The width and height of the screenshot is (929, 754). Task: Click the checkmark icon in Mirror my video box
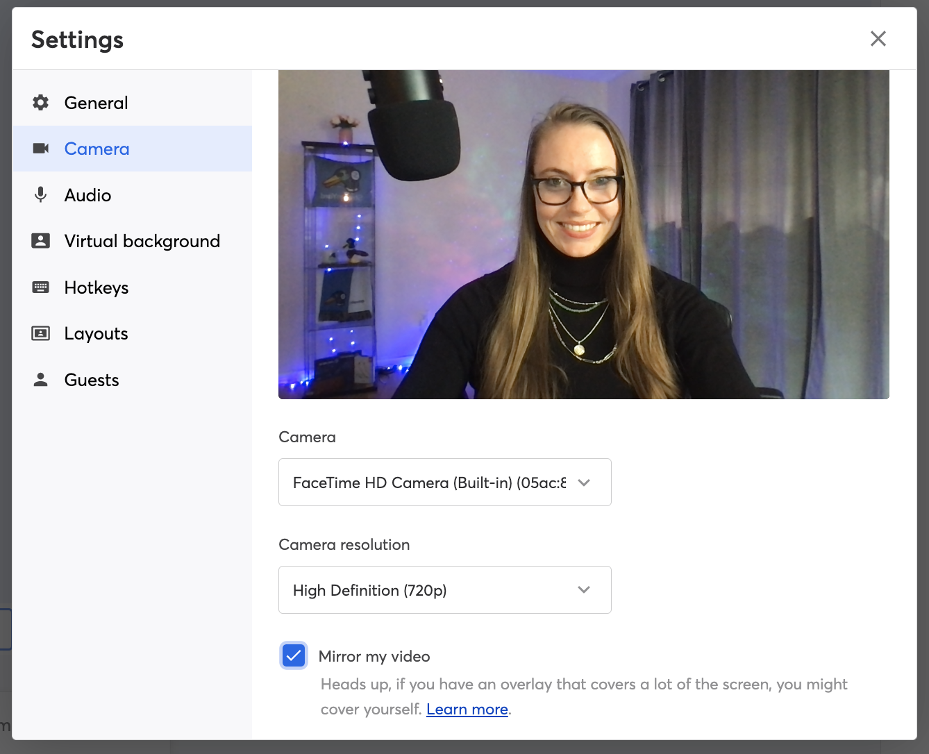tap(293, 655)
